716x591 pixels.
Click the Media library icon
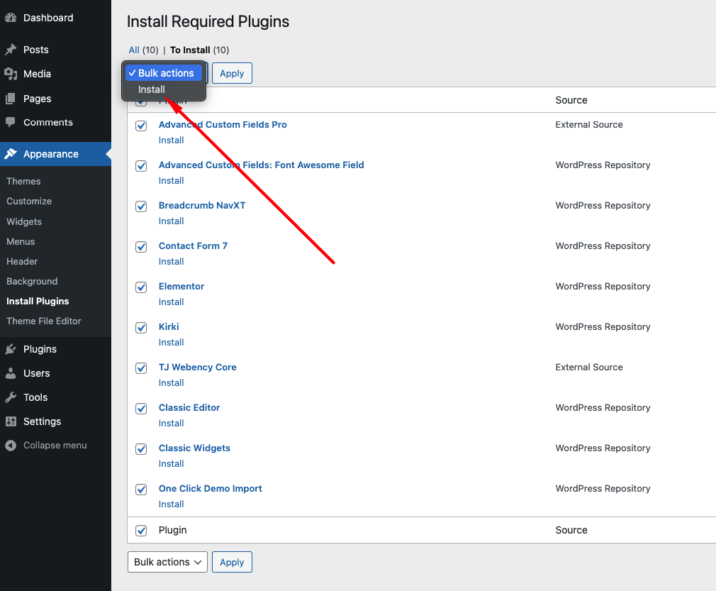[x=11, y=74]
